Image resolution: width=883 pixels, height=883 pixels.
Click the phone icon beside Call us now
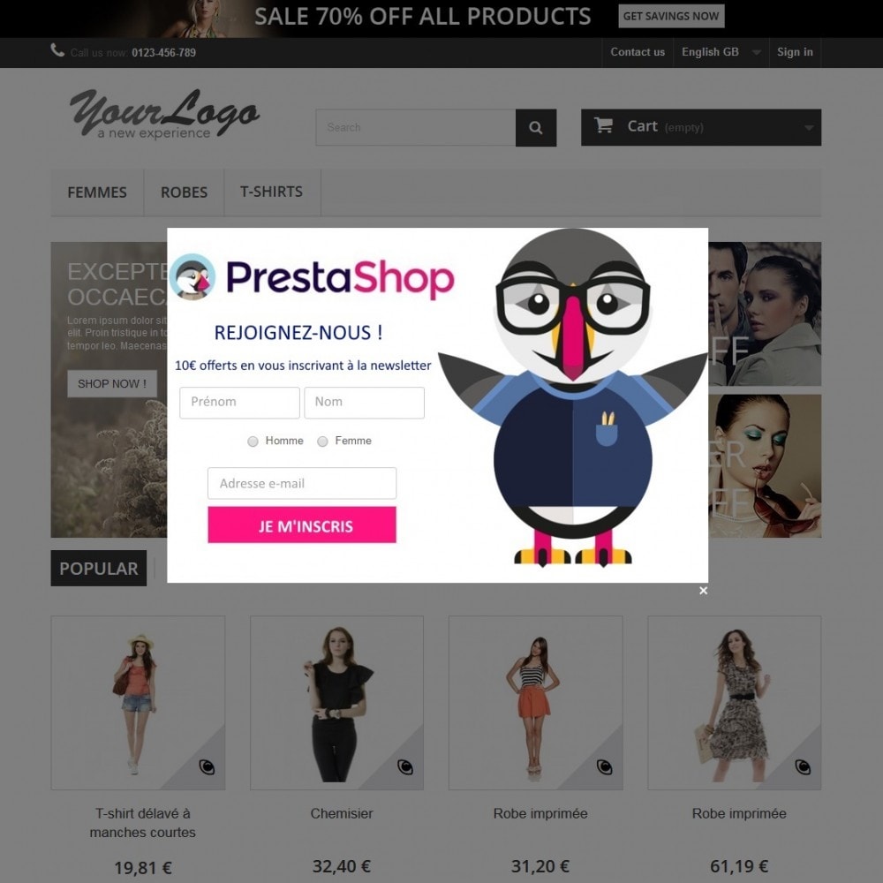[x=57, y=50]
